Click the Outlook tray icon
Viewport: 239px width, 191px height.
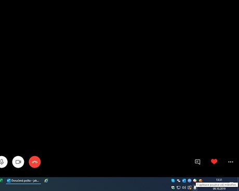(184, 181)
